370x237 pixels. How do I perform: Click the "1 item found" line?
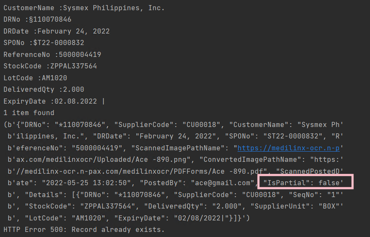tap(29, 113)
